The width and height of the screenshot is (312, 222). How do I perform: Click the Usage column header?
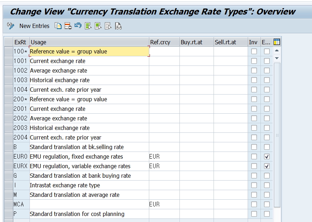[89, 42]
